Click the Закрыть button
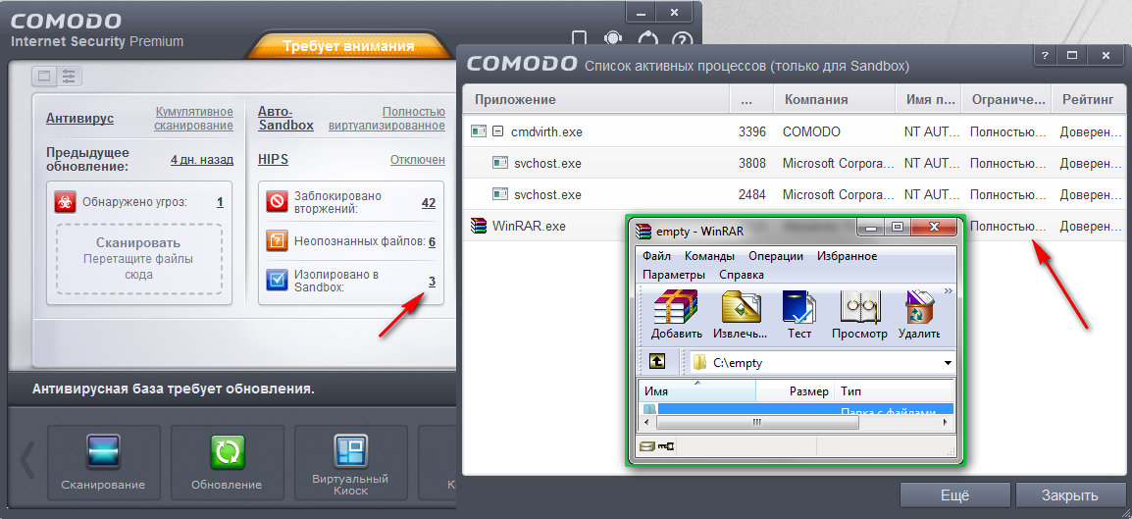The height and width of the screenshot is (519, 1132). click(1069, 495)
